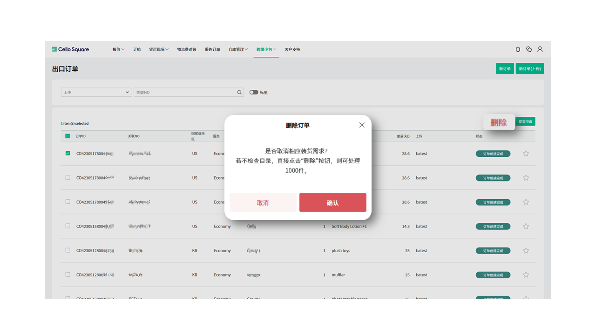Go to 客户支持 menu item
Screen dimensions: 596x335
tap(292, 49)
